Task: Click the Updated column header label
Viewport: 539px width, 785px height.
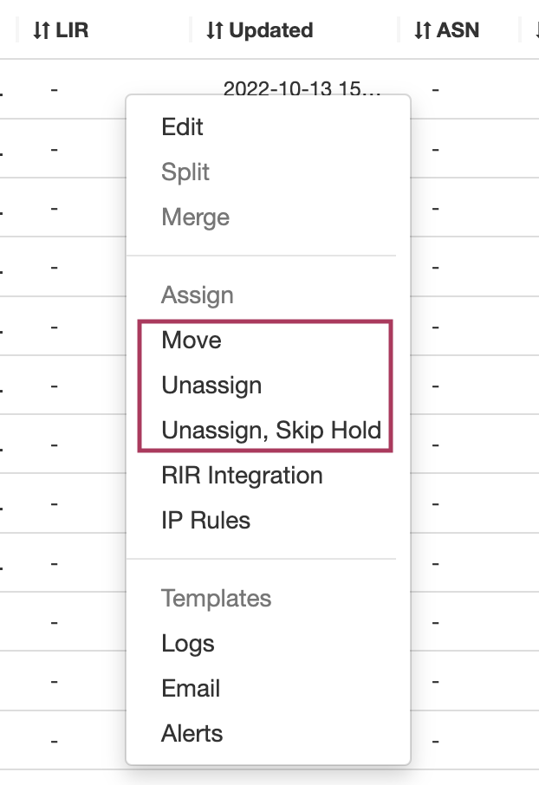Action: [x=271, y=31]
